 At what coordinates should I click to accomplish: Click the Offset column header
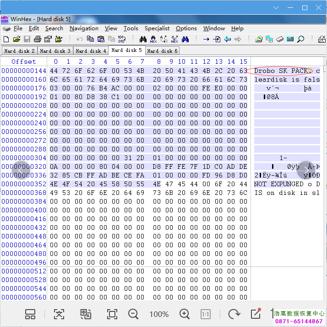pyautogui.click(x=23, y=61)
